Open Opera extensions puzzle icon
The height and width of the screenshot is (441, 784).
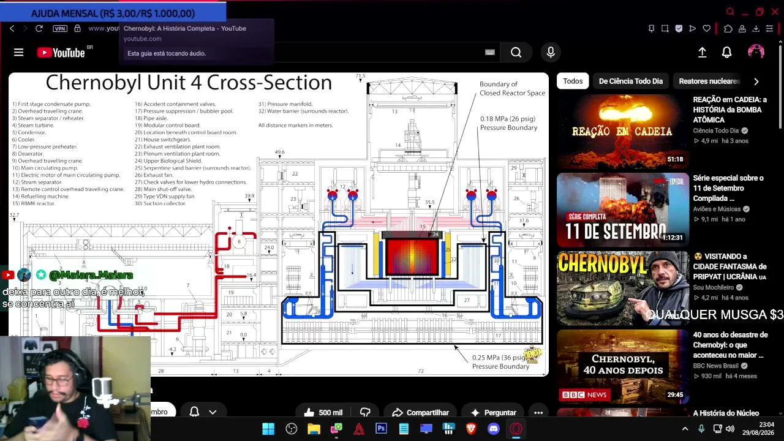[728, 28]
